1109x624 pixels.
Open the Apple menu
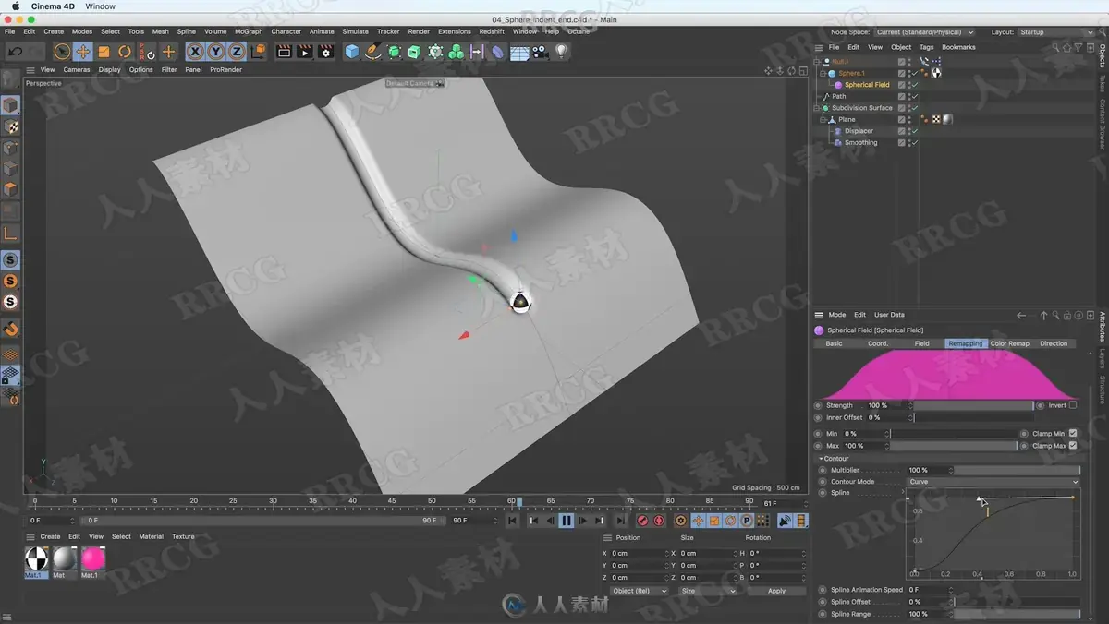pos(16,6)
